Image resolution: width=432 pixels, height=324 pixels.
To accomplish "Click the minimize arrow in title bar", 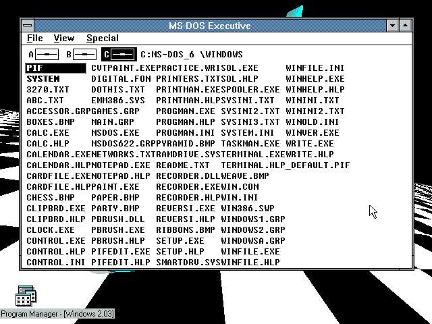I will 393,26.
